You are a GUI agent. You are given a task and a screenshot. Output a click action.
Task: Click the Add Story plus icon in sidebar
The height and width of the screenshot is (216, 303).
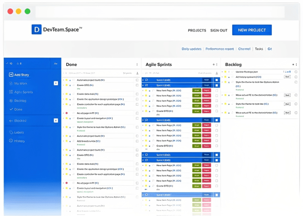tap(11, 75)
